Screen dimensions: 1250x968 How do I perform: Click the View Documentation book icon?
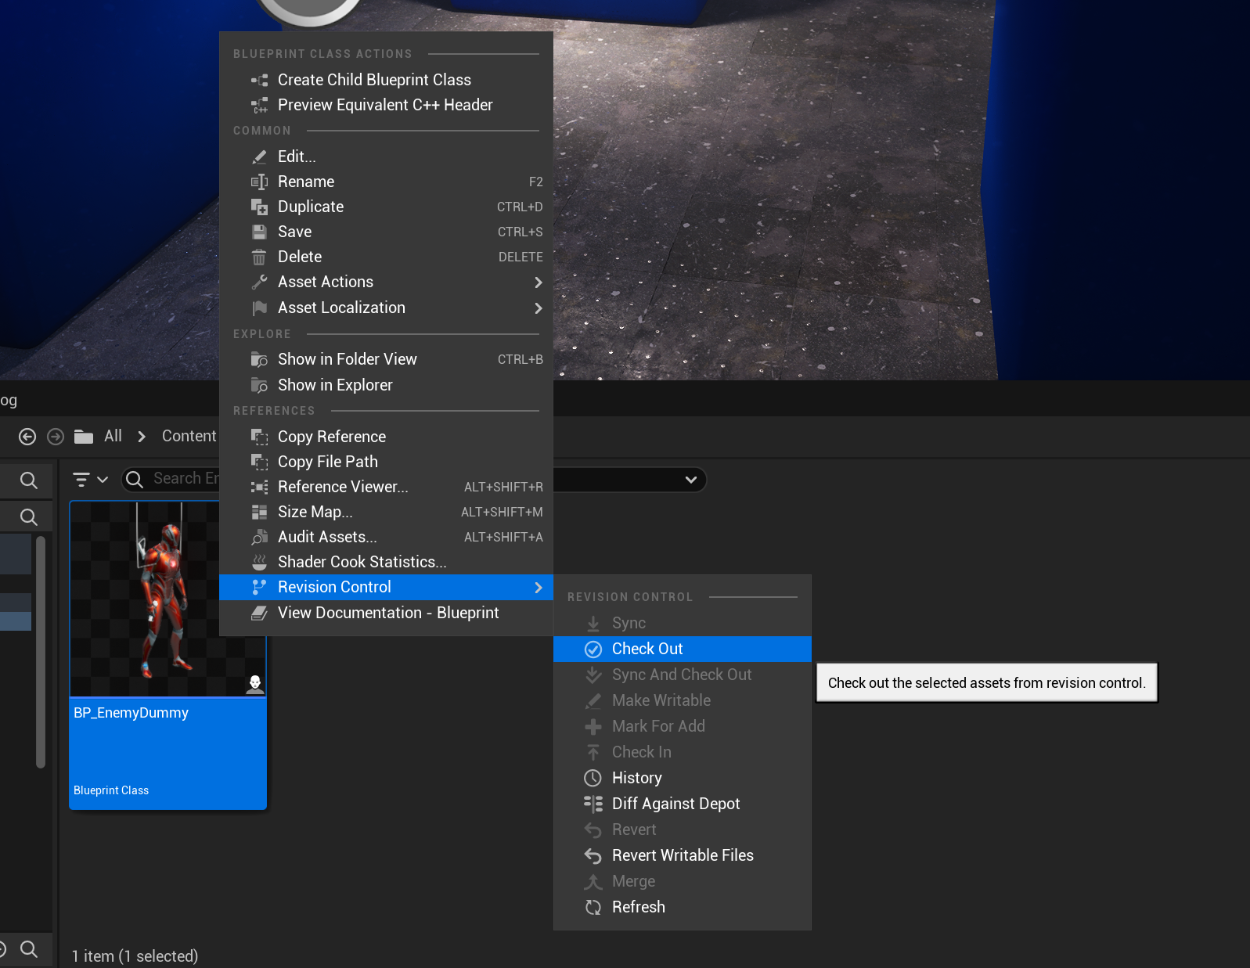[x=259, y=613]
